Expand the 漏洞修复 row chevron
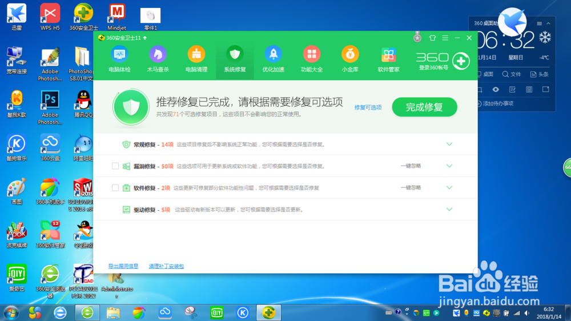 click(449, 166)
